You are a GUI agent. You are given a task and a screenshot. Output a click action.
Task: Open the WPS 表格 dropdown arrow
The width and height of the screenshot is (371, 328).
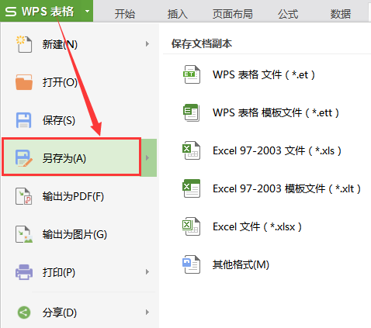tap(88, 11)
